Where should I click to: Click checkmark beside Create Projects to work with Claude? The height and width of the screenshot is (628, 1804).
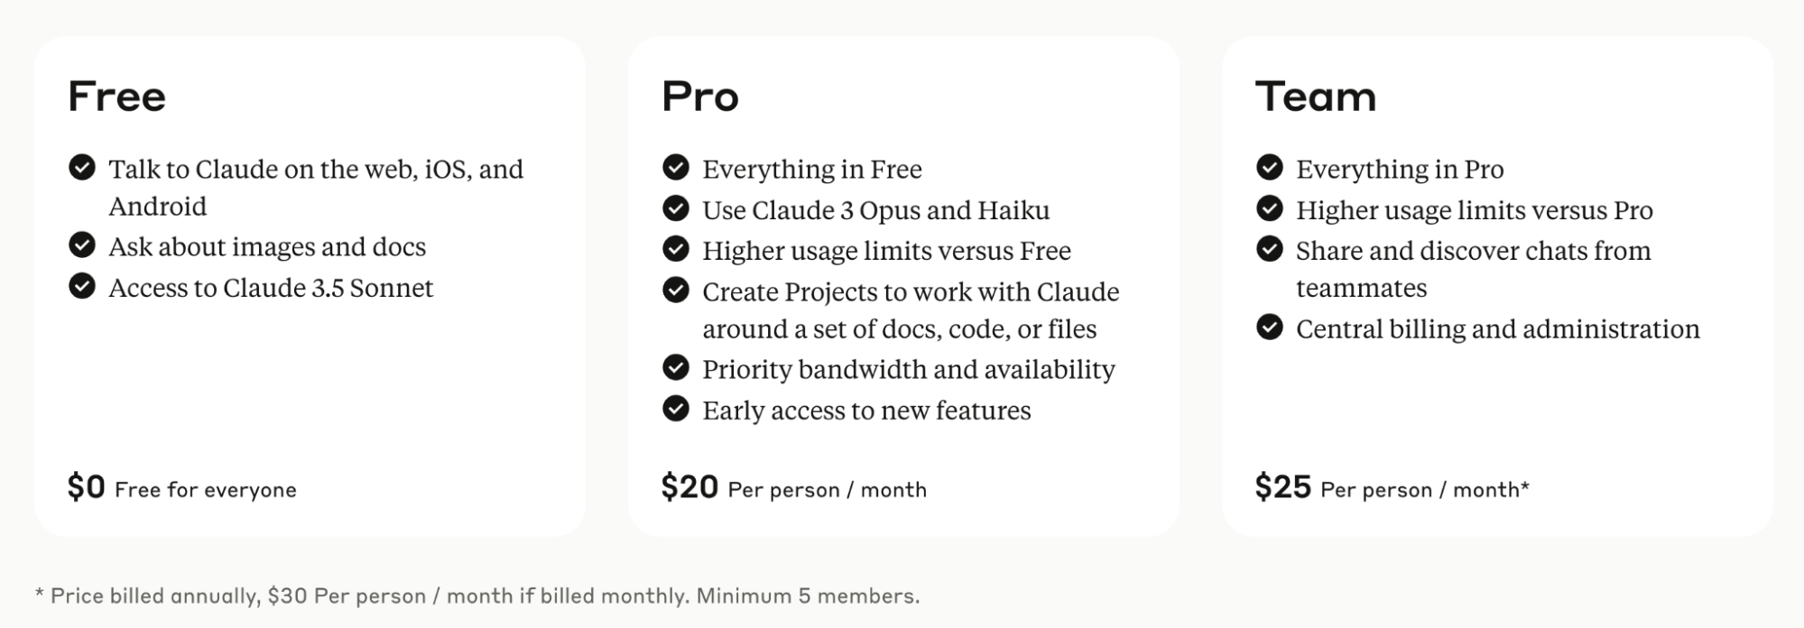click(676, 291)
